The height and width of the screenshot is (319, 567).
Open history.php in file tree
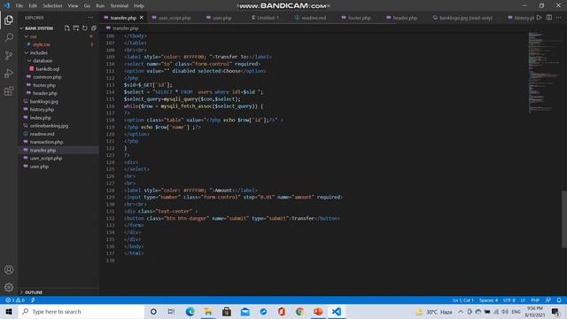[x=42, y=110]
